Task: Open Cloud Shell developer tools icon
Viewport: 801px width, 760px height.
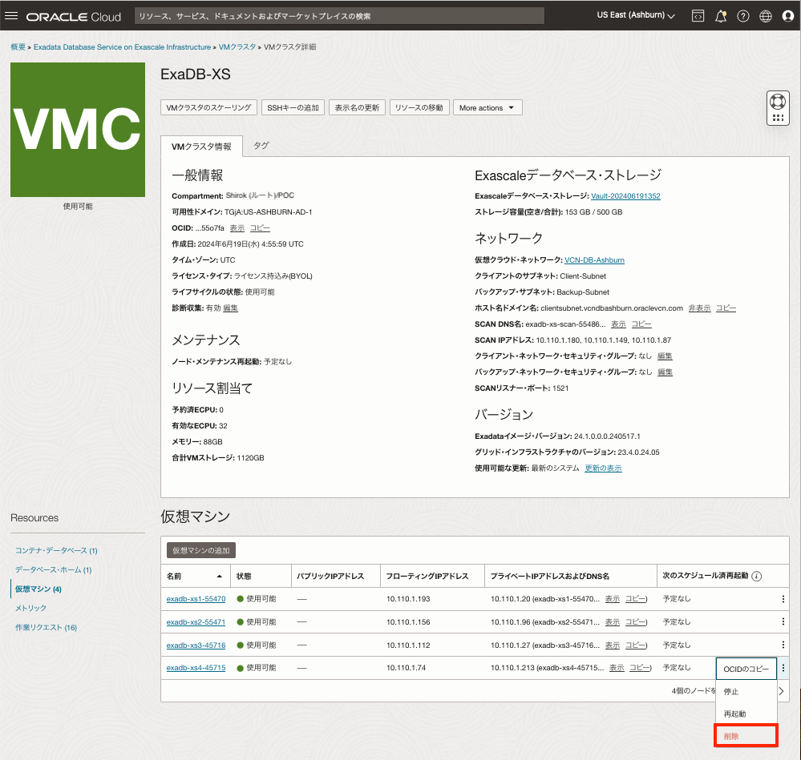Action: click(698, 16)
